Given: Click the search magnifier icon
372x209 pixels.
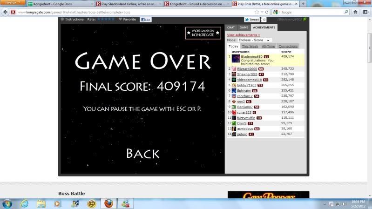Looking at the screenshot, I should (346, 12).
